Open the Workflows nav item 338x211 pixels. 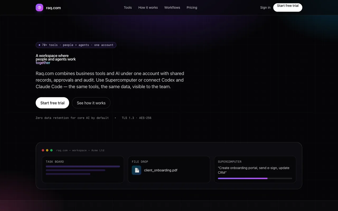pos(172,8)
